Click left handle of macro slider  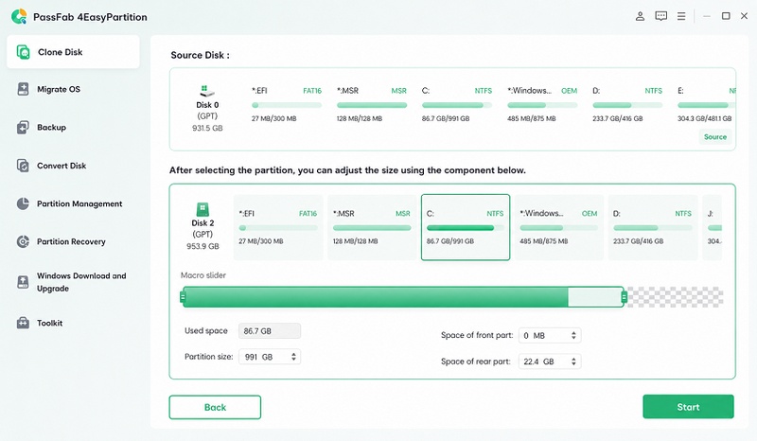[183, 296]
